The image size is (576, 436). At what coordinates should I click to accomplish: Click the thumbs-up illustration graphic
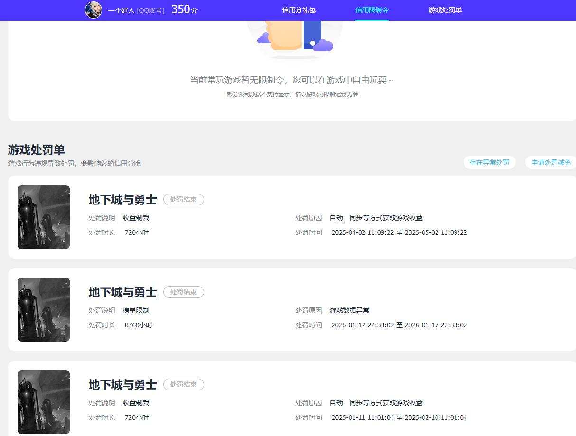tap(295, 39)
